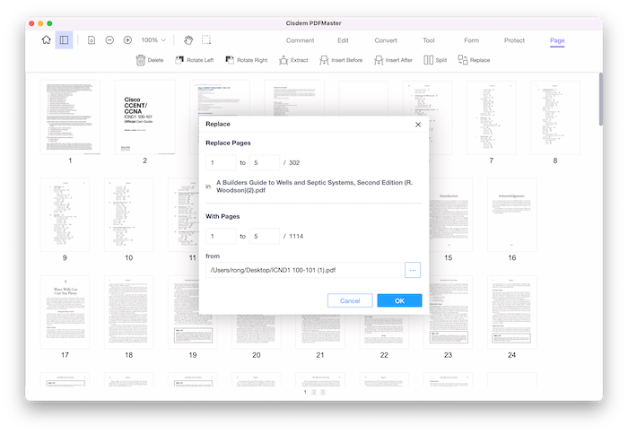Confirm replacement with OK button
The width and height of the screenshot is (628, 434).
(400, 300)
